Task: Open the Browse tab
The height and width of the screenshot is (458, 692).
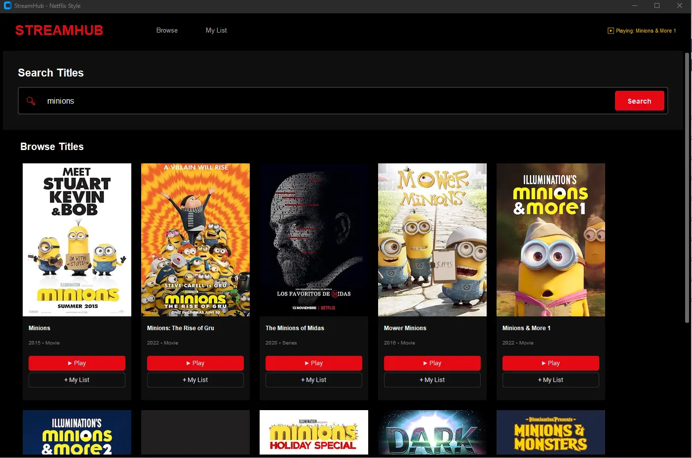Action: tap(167, 31)
